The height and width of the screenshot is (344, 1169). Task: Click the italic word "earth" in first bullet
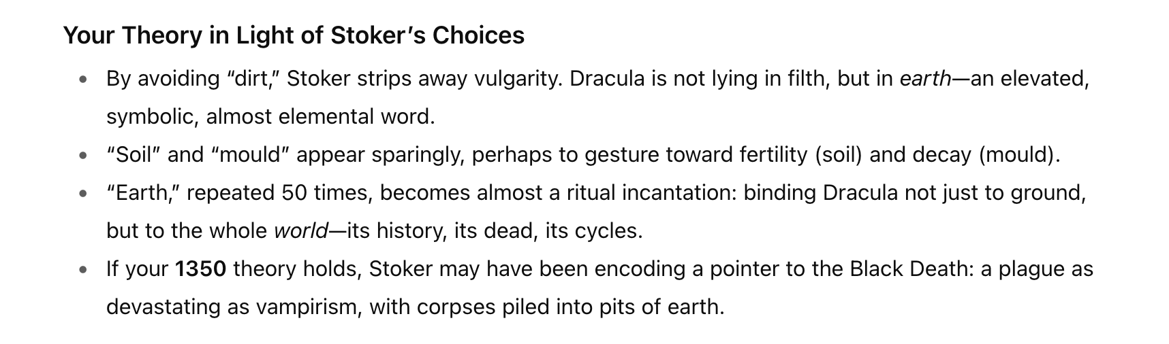tap(925, 79)
